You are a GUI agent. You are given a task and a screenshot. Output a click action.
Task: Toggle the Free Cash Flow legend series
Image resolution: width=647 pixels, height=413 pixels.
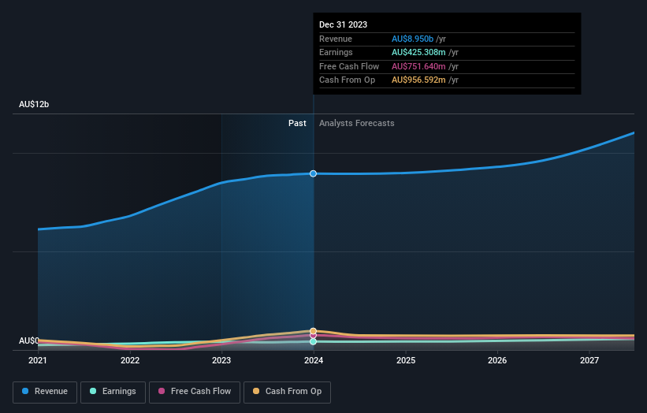click(x=195, y=392)
